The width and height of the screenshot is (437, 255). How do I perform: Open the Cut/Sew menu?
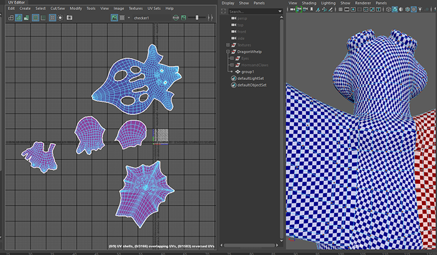point(57,9)
